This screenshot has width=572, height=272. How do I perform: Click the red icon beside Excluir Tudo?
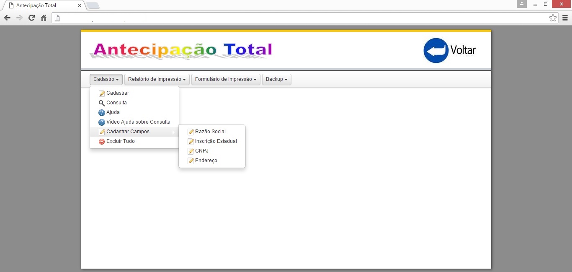101,142
